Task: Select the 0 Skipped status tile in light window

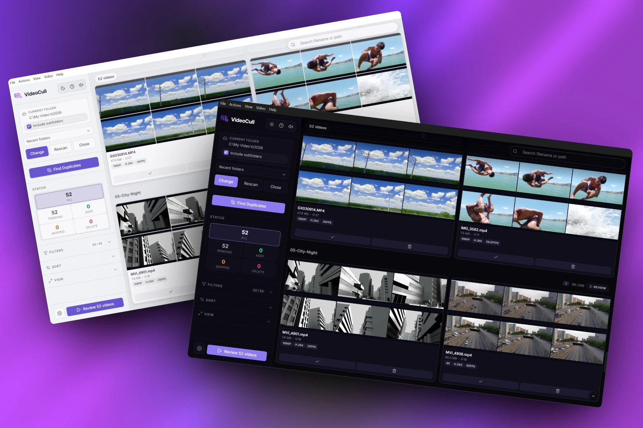Action: click(58, 229)
